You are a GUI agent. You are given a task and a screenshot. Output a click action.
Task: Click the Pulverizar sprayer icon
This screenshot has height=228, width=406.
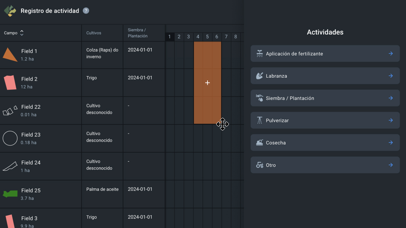coord(259,120)
